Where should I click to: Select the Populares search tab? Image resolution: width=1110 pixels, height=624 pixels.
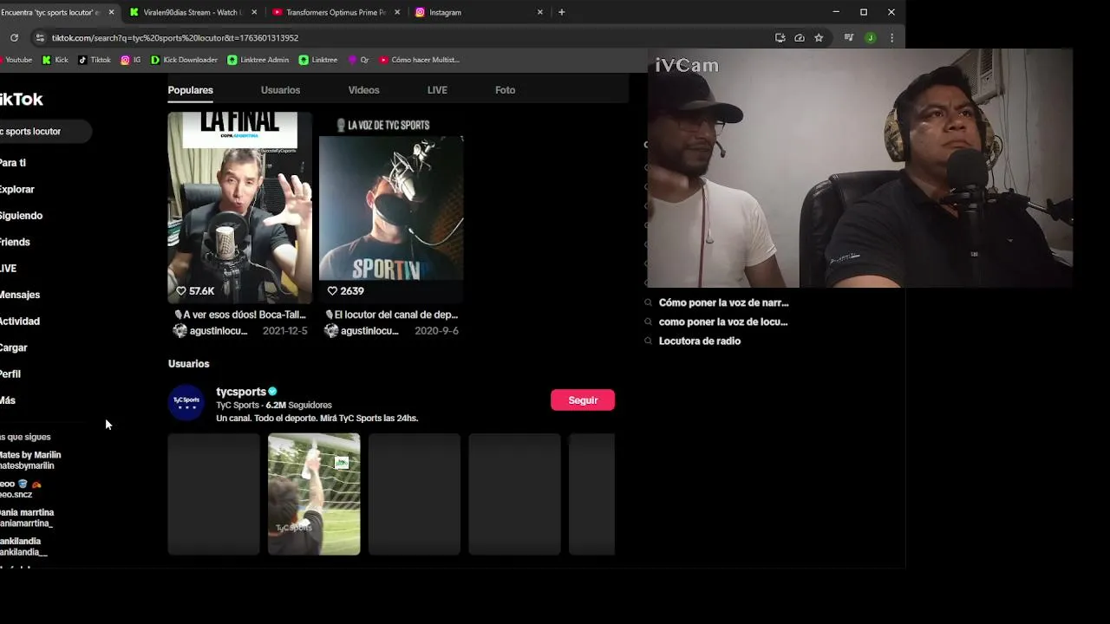[x=190, y=90]
